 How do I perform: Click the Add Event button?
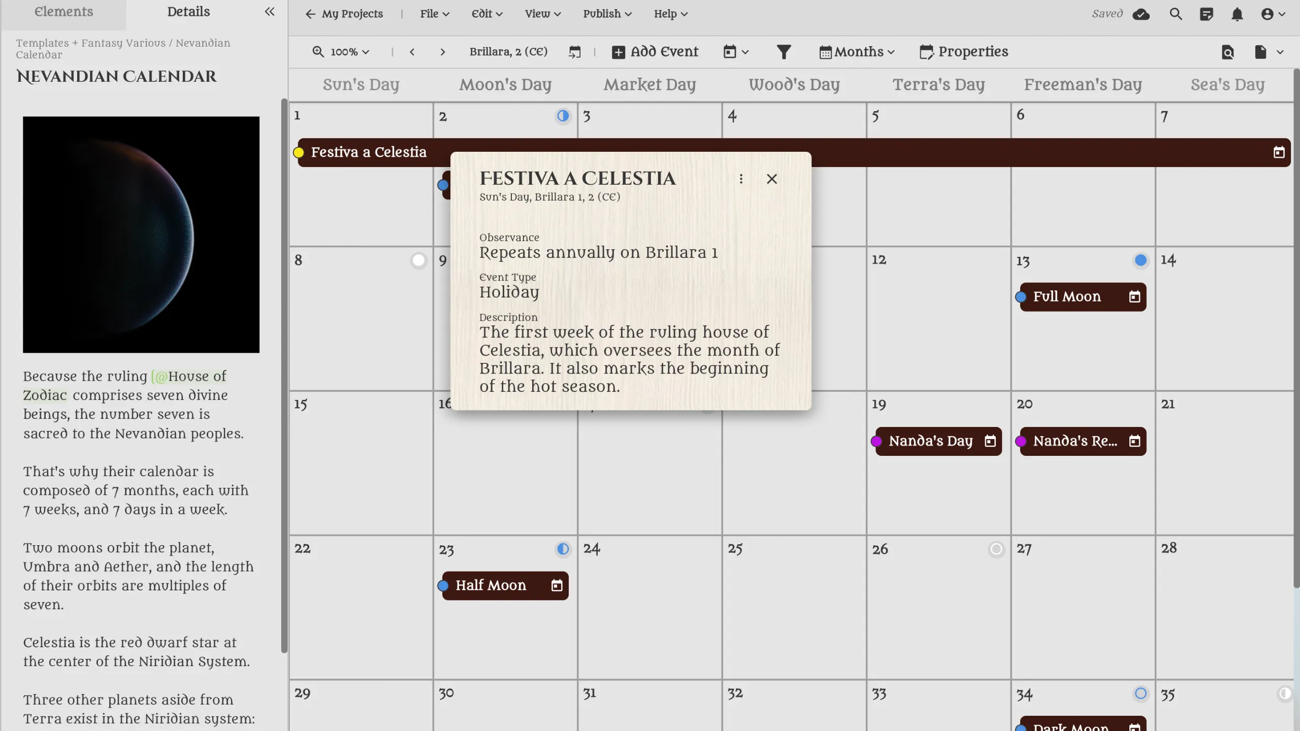655,52
